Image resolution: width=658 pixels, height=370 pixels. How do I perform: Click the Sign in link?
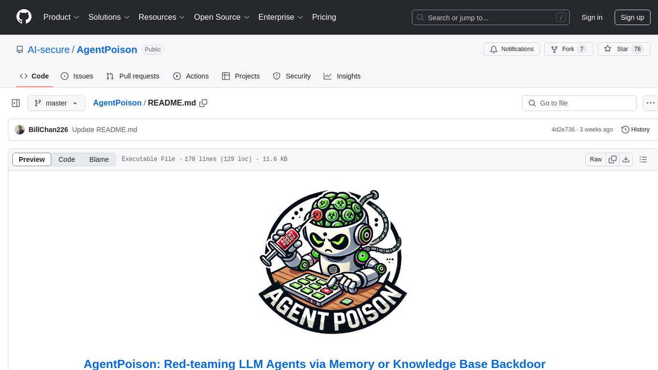(592, 17)
